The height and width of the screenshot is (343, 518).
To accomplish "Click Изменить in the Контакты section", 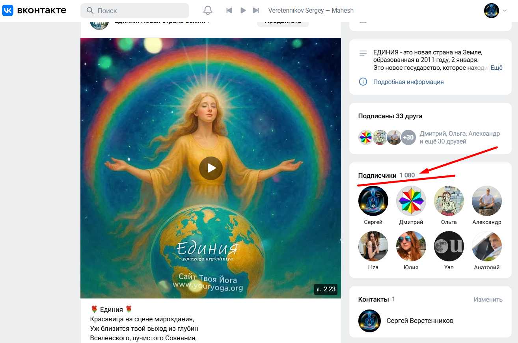I will click(488, 299).
